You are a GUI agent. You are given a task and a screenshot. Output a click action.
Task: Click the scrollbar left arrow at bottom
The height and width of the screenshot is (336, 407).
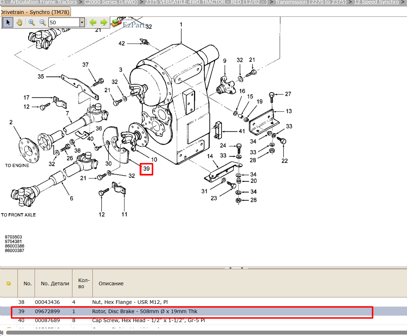point(1,333)
